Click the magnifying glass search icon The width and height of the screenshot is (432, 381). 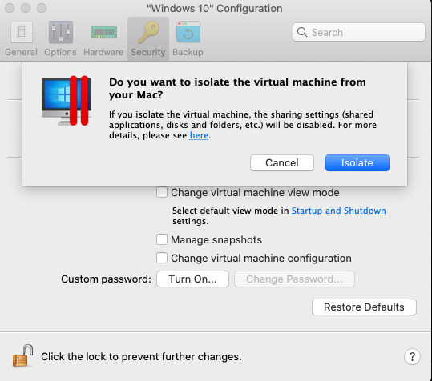pyautogui.click(x=302, y=32)
